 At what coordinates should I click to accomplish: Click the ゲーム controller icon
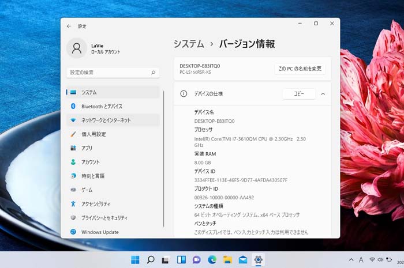click(x=73, y=190)
